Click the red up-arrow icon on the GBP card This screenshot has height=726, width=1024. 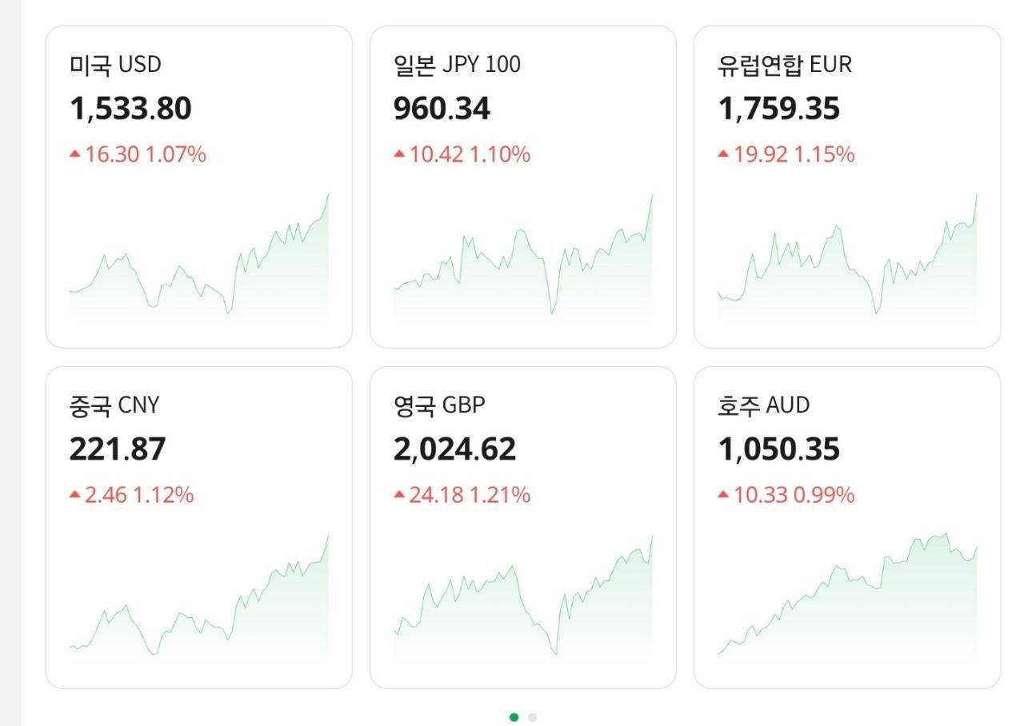click(x=399, y=495)
